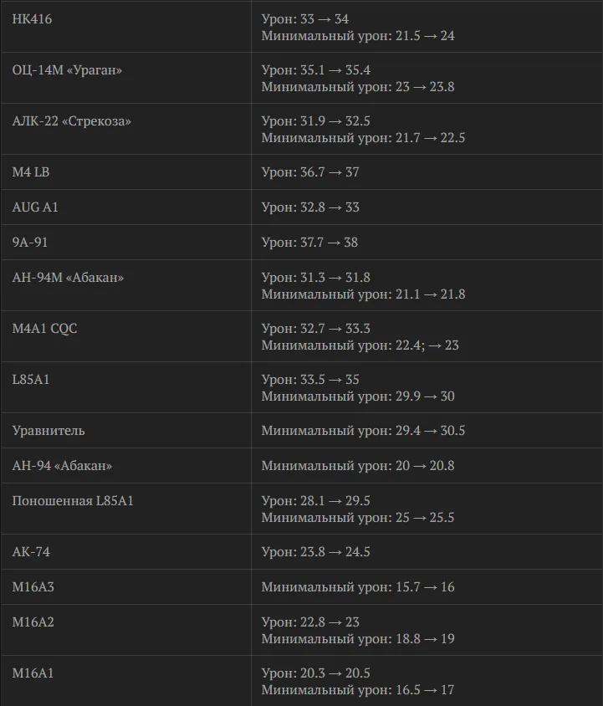603x706 pixels.
Task: Click the АН-94М «Абакан» name cell
Action: (68, 278)
